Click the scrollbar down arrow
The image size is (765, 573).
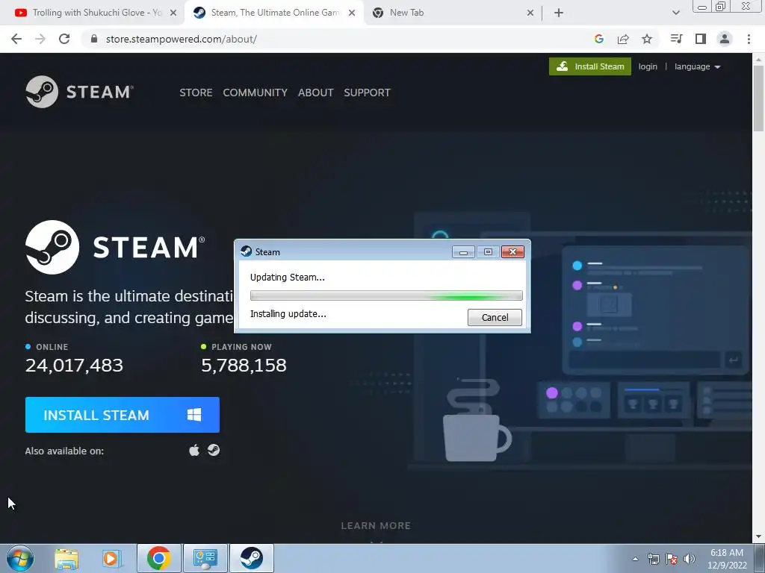click(x=758, y=537)
